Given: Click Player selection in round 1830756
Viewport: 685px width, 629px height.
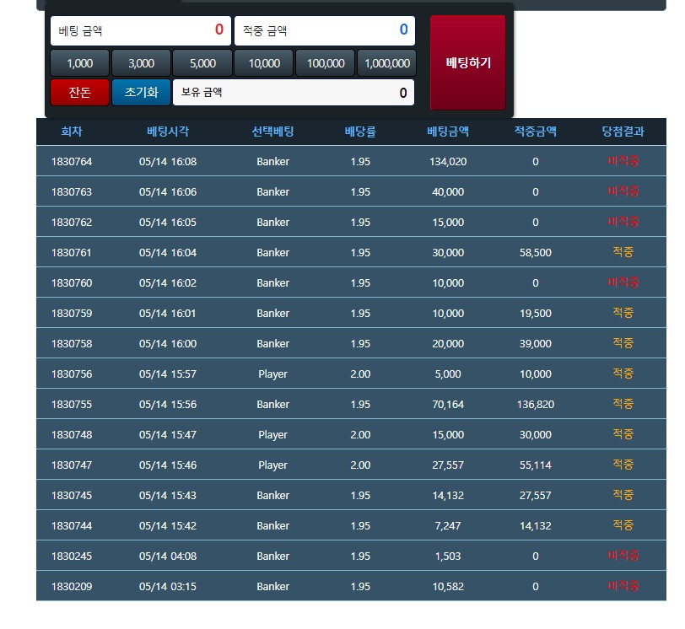Looking at the screenshot, I should click(273, 374).
